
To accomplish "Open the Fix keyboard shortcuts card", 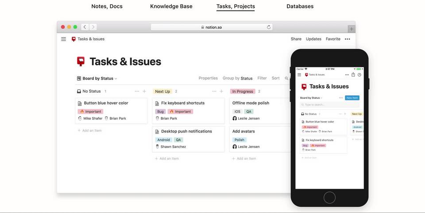I will (x=189, y=111).
